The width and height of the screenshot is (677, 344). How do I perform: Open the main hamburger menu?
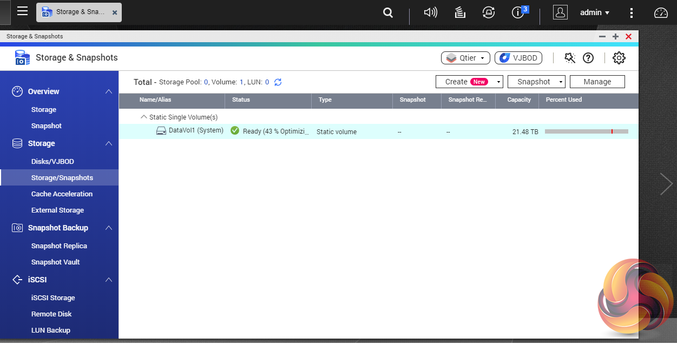point(22,11)
